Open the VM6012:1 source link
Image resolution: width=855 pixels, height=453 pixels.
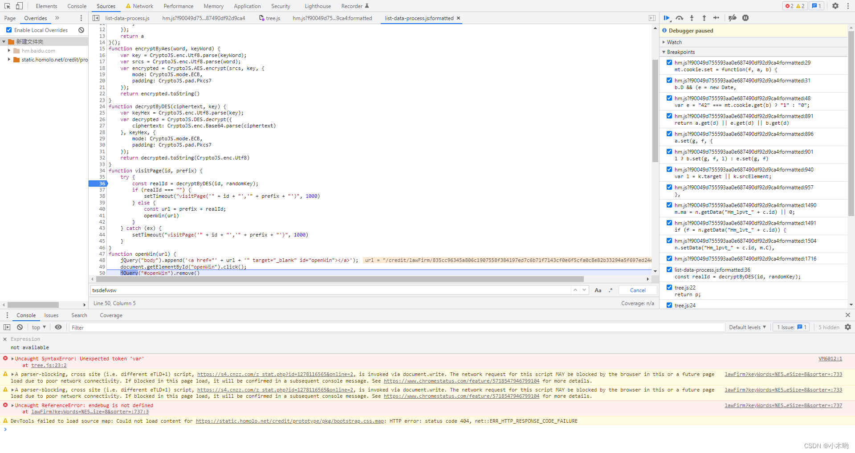(830, 359)
